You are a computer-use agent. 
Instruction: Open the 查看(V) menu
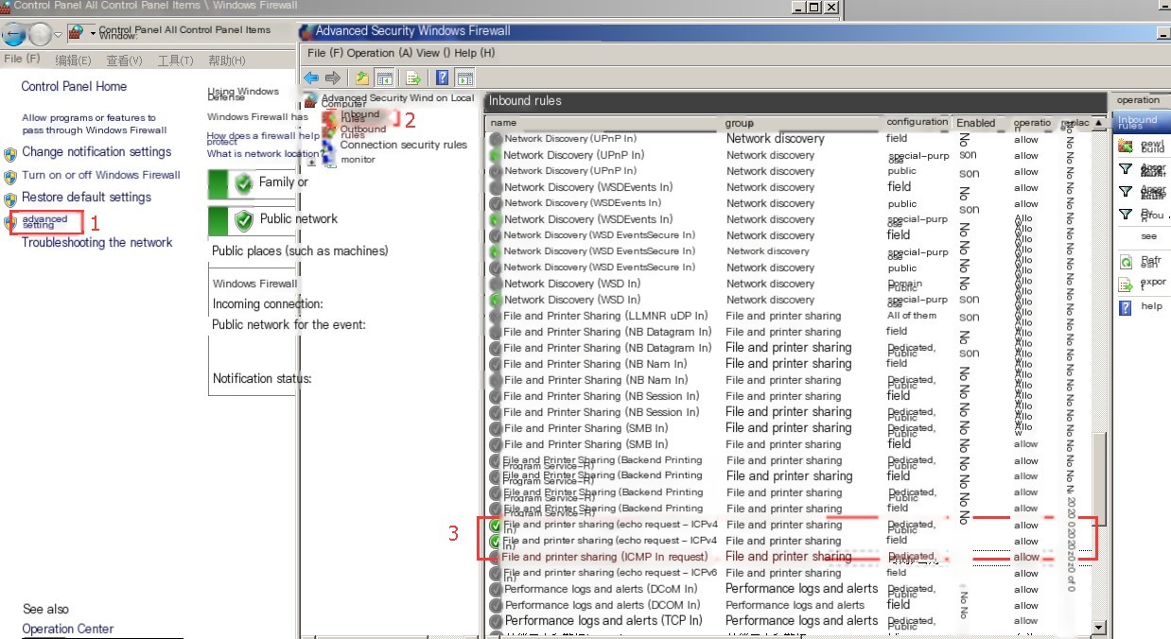(x=124, y=60)
